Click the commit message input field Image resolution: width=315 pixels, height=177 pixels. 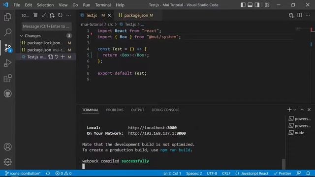(x=46, y=26)
